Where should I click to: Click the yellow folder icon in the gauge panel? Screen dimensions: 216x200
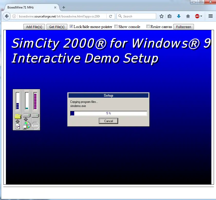(x=18, y=116)
